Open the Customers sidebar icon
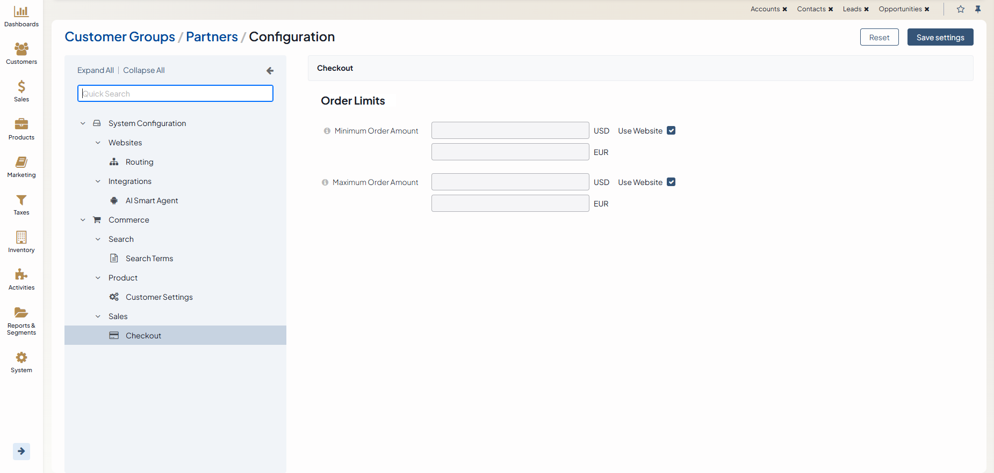The width and height of the screenshot is (994, 473). pyautogui.click(x=21, y=49)
